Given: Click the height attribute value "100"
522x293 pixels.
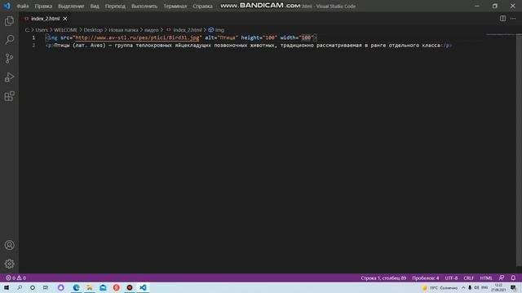Looking at the screenshot, I should pos(270,37).
